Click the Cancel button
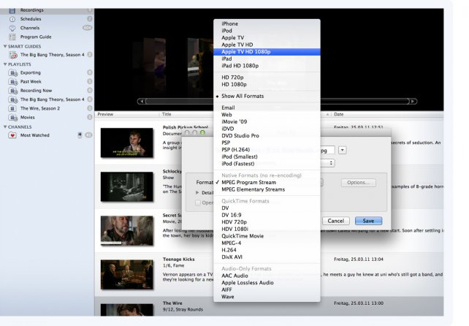This screenshot has height=326, width=469. point(336,221)
